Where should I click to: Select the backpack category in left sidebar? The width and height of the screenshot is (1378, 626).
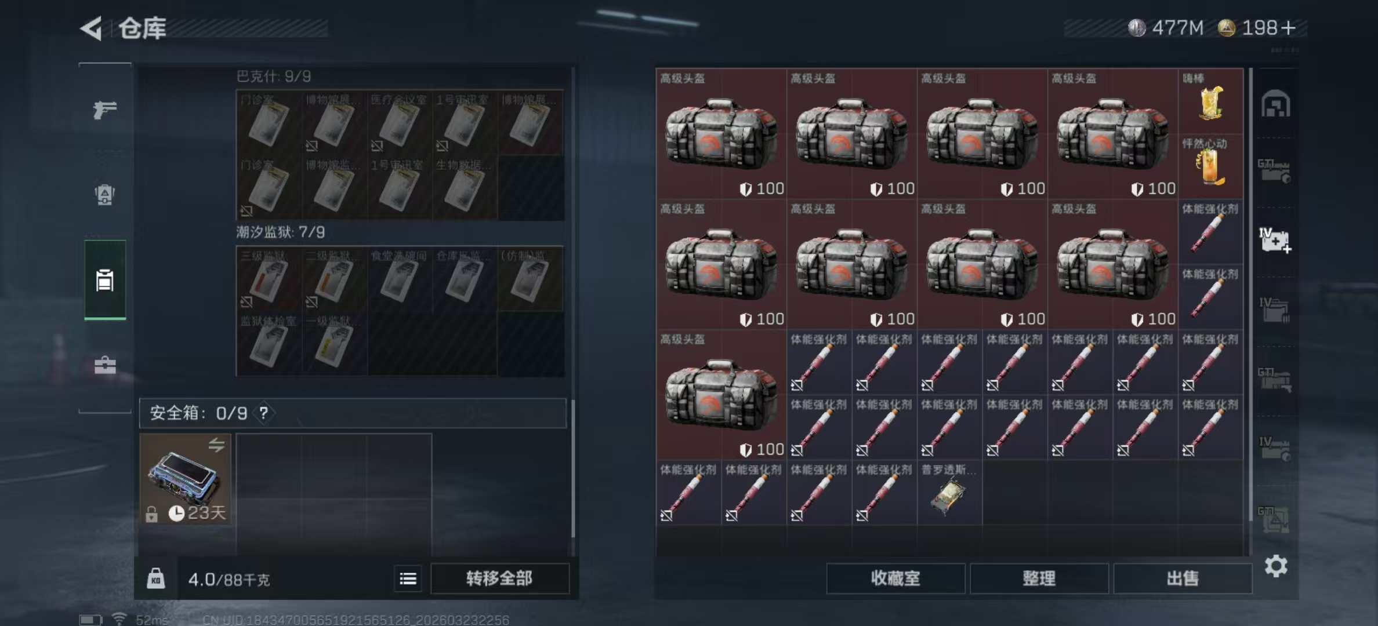point(105,195)
